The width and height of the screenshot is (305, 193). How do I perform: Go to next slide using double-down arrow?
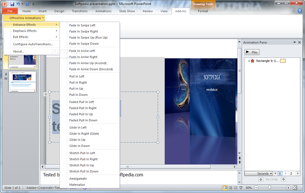[x=240, y=162]
